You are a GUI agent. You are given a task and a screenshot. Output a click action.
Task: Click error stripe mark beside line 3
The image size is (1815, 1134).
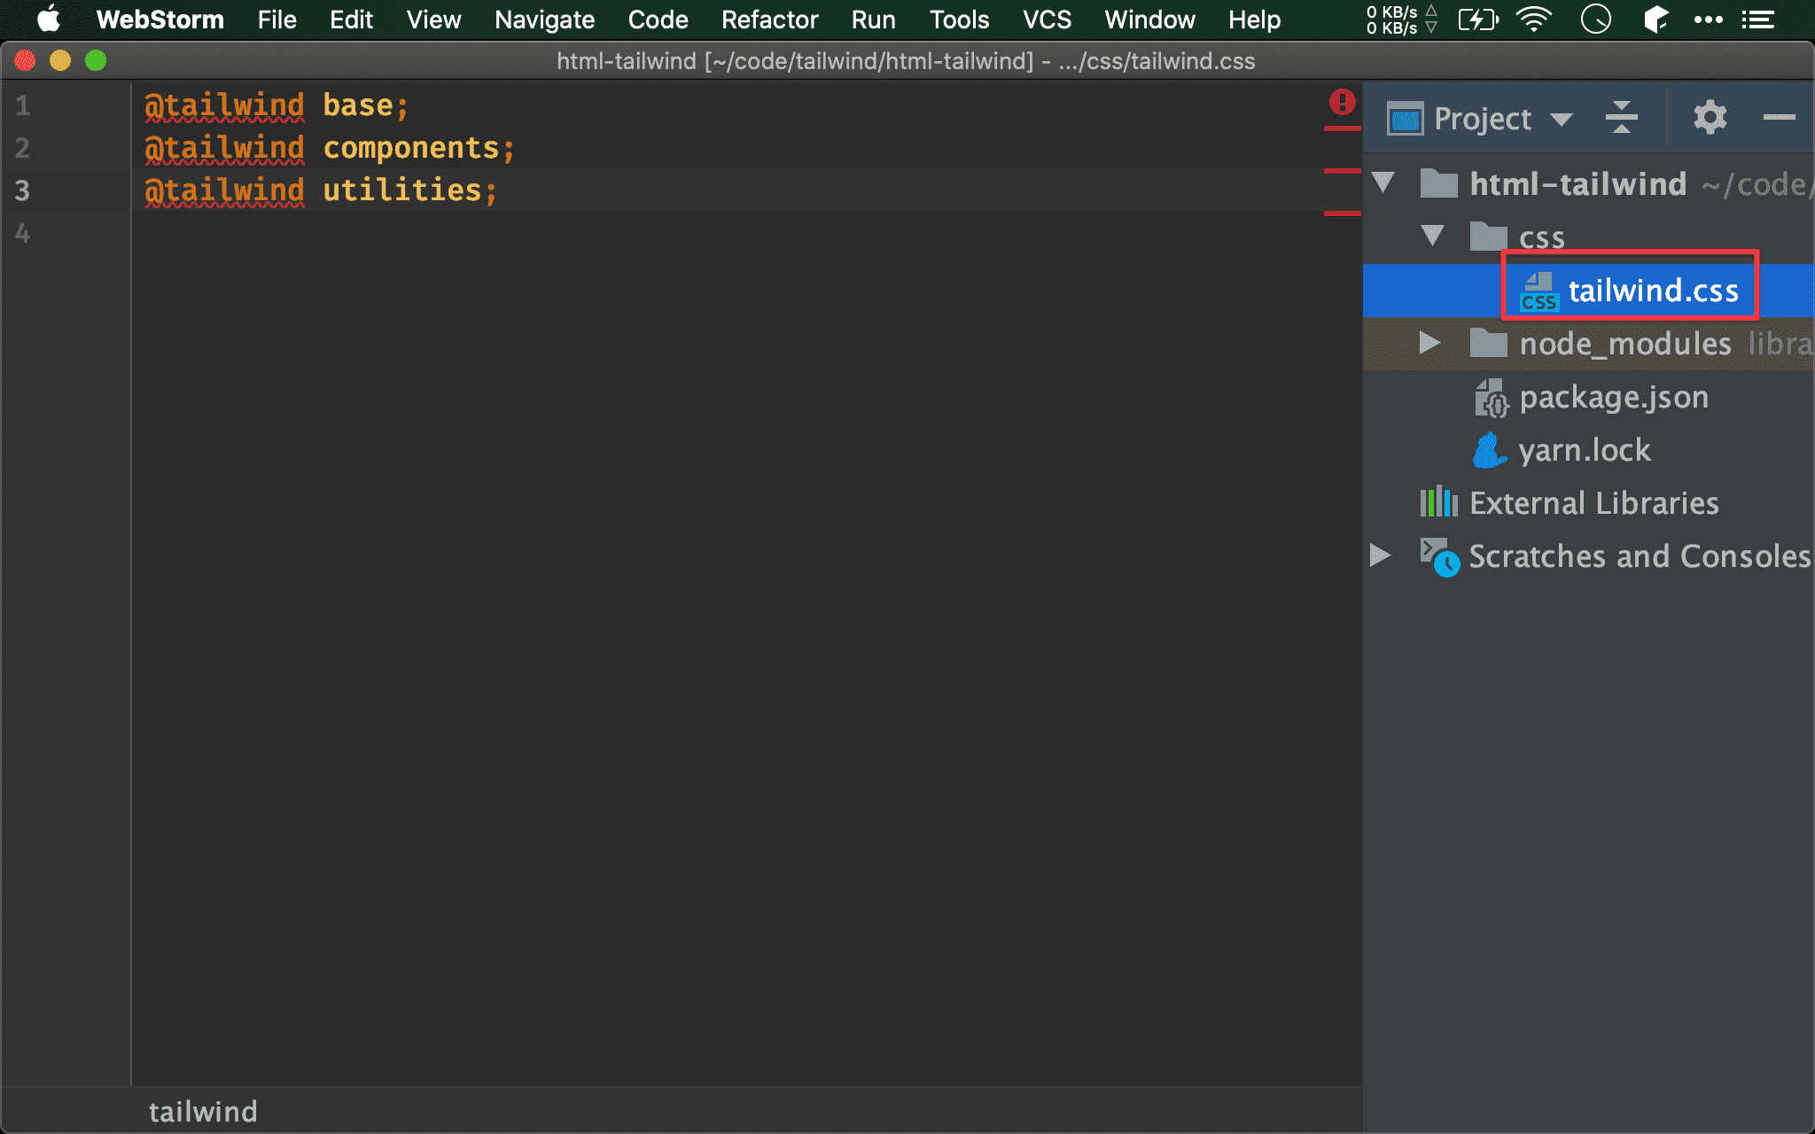point(1342,213)
